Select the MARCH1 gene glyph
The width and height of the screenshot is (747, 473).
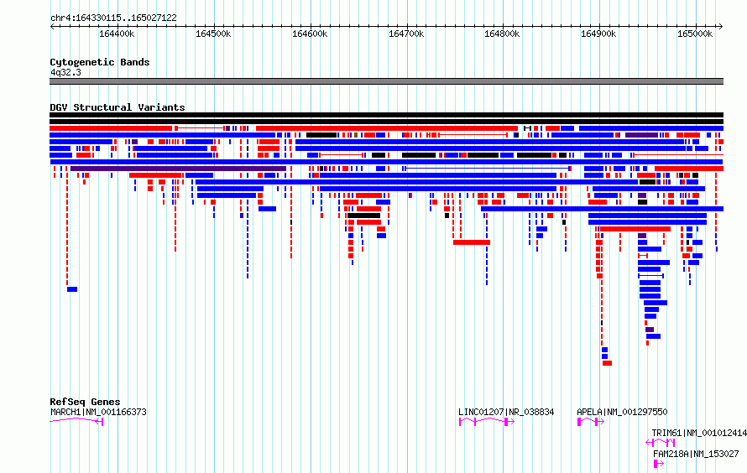[76, 421]
